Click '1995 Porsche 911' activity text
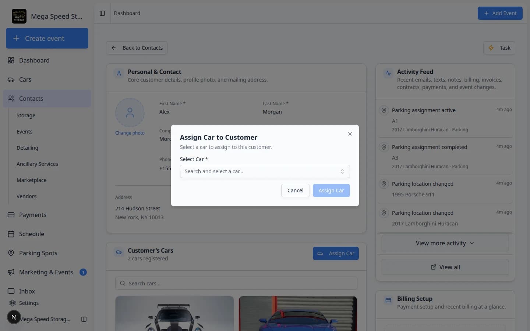 point(413,195)
